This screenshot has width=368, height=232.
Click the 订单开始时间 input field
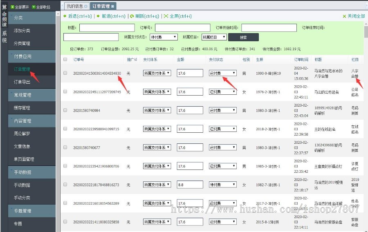point(269,28)
